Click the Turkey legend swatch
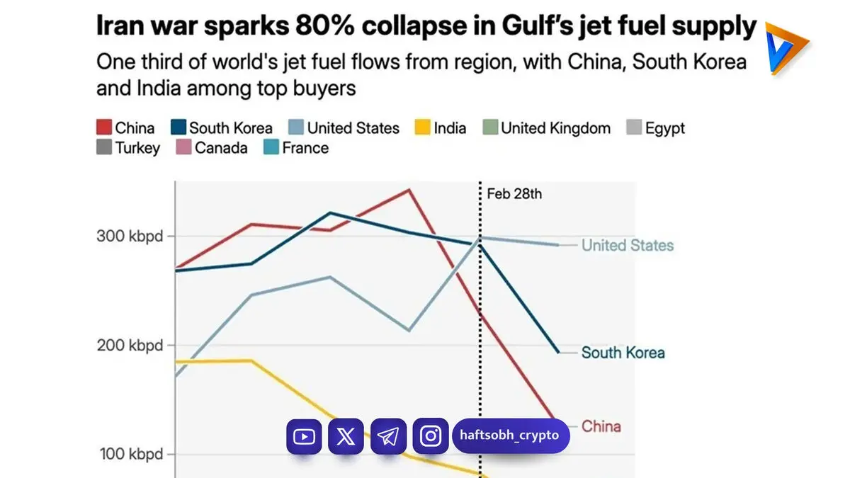The height and width of the screenshot is (478, 850). pos(104,148)
